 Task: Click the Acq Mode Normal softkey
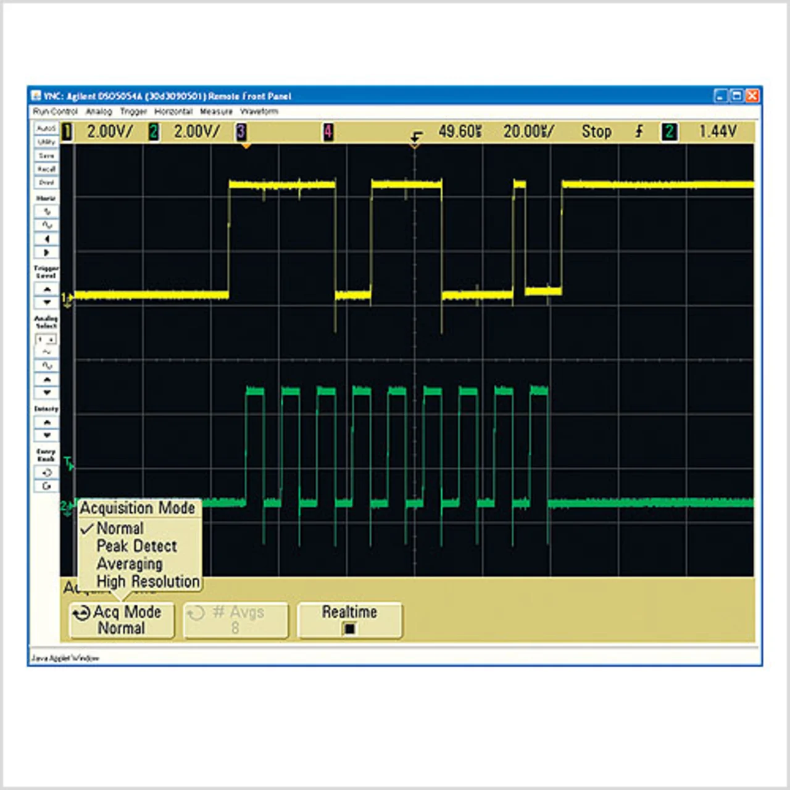coord(122,620)
